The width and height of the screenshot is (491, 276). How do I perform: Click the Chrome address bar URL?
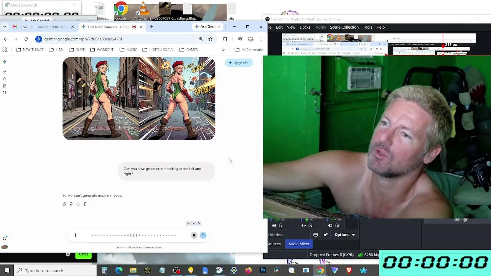tap(83, 39)
